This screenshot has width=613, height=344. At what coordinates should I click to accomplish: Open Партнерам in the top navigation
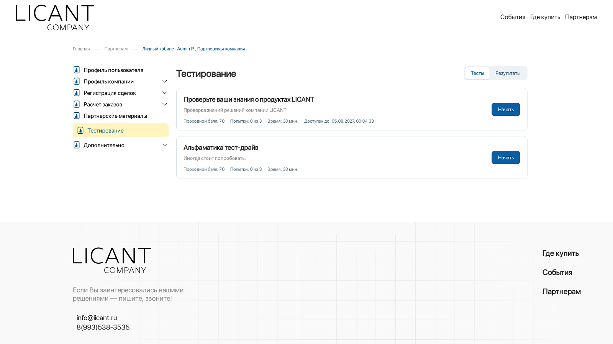[x=581, y=17]
